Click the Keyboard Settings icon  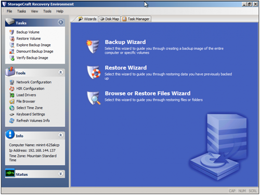(12, 114)
